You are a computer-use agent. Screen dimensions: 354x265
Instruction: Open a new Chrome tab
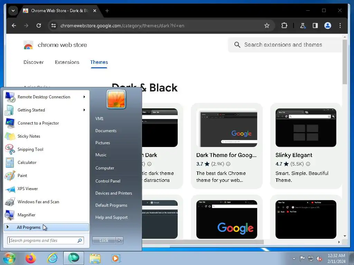point(107,11)
